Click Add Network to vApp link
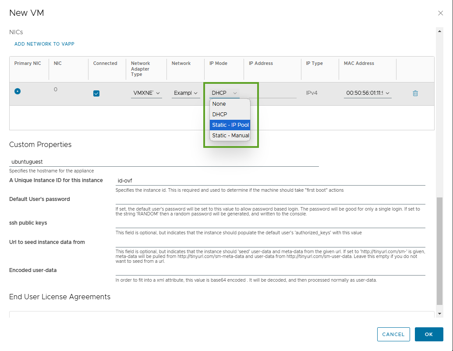The image size is (453, 351). (44, 44)
